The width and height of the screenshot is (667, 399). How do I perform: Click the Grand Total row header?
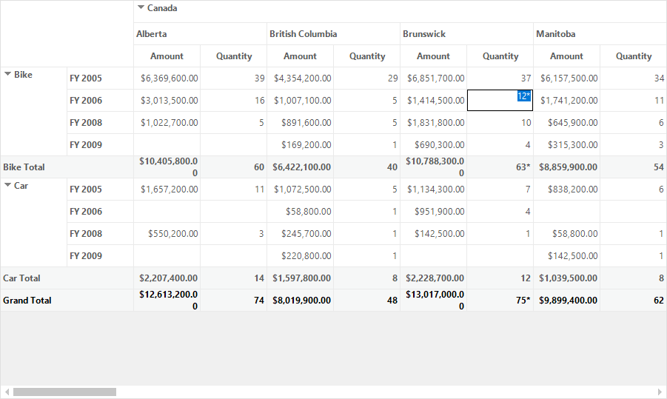coord(67,300)
